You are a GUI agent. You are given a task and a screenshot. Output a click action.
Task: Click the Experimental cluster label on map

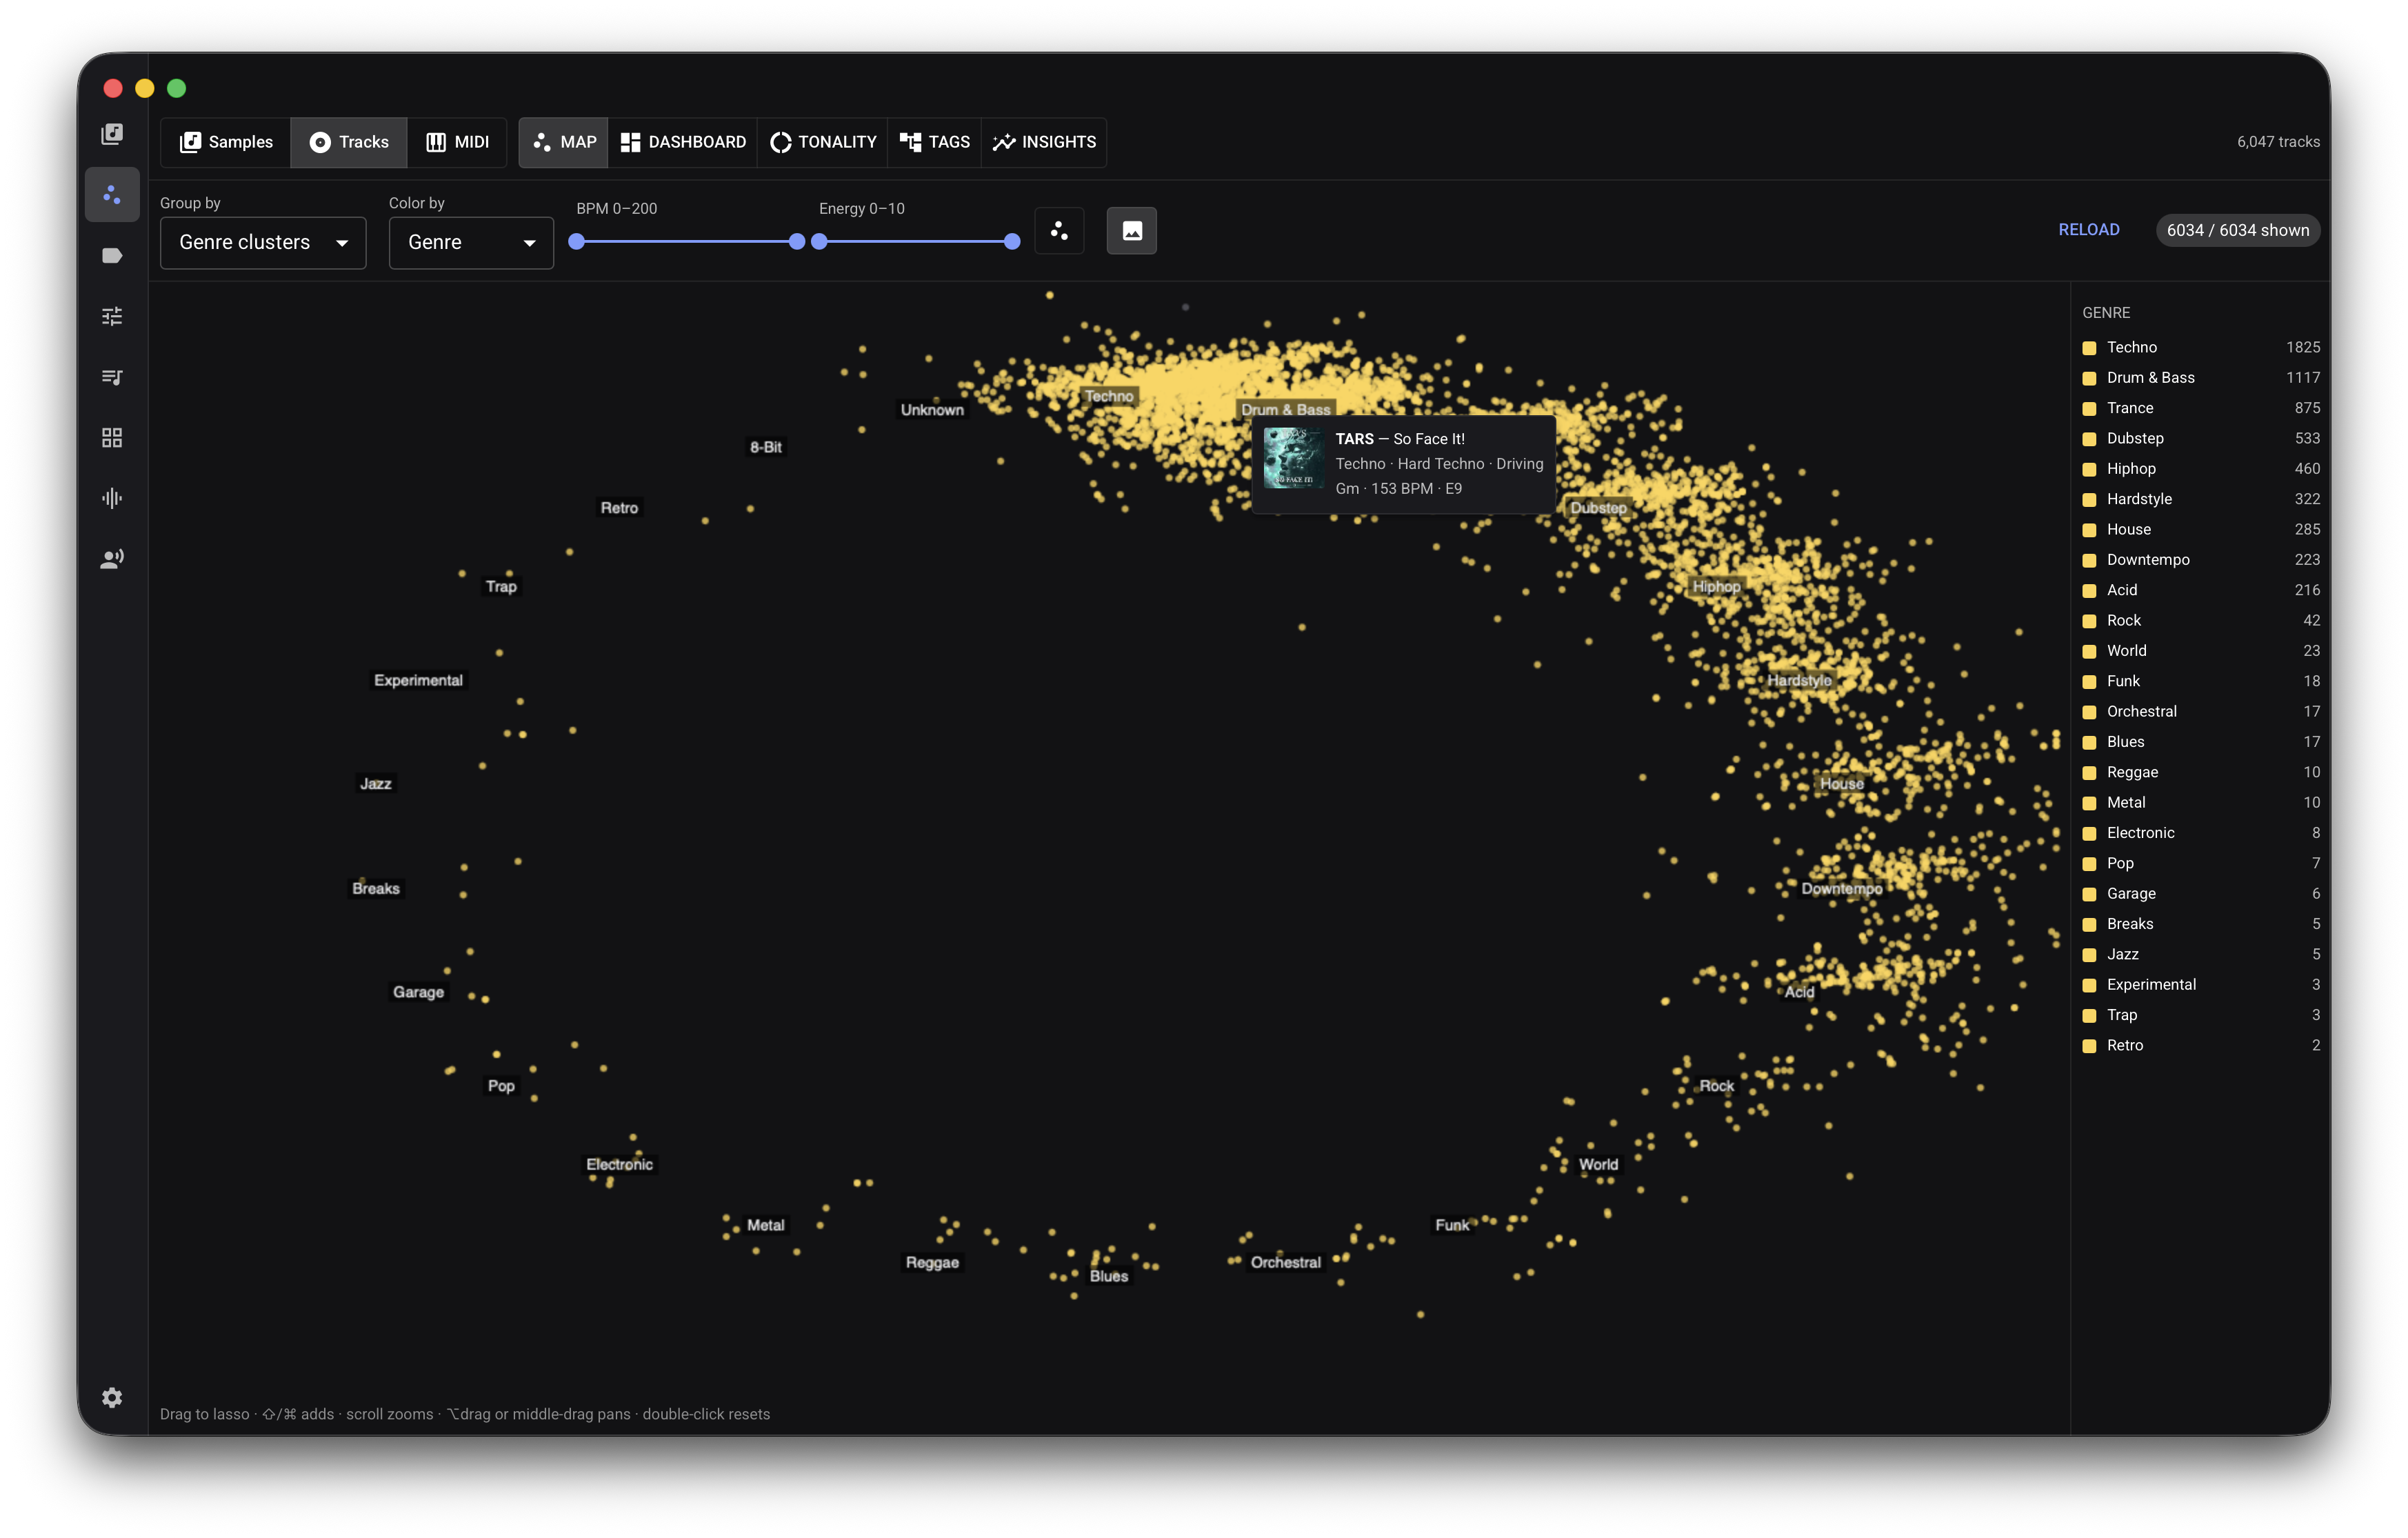click(x=418, y=680)
